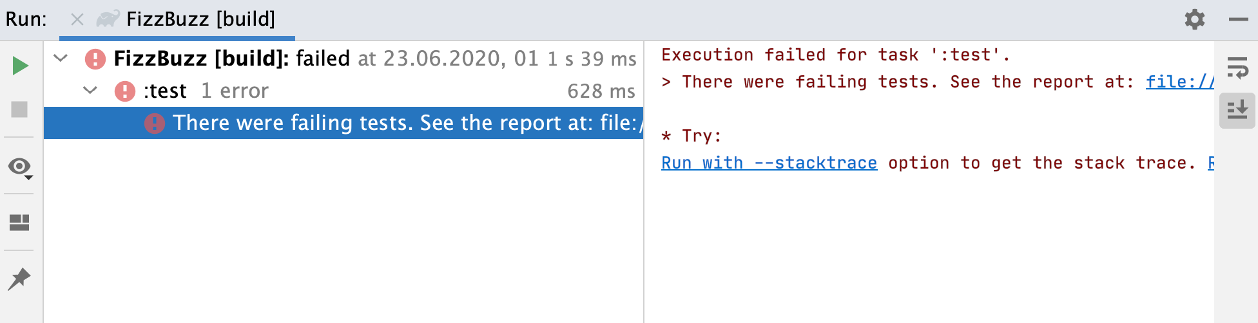Screen dimensions: 1258x323
Task: Open the eye icon view options dropdown
Action: click(20, 168)
